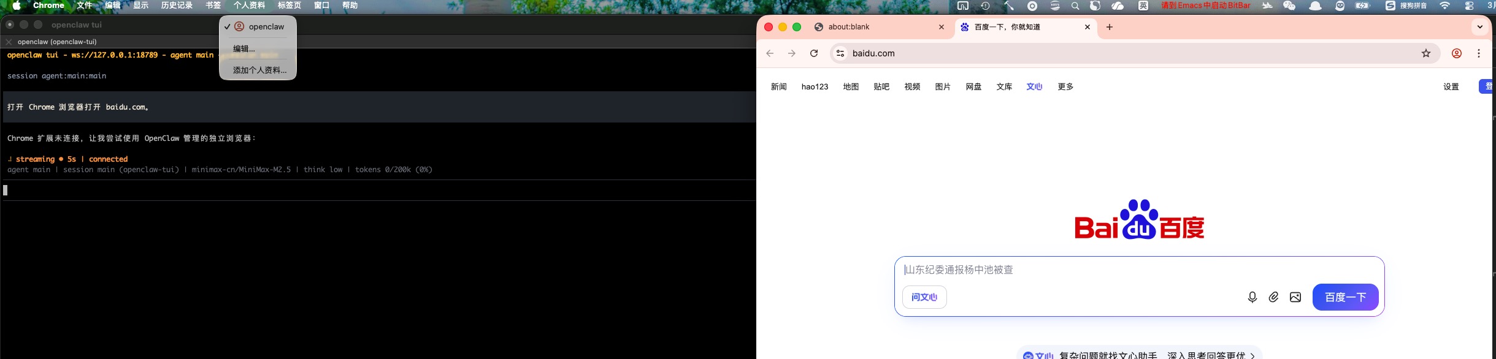This screenshot has height=359, width=1496.
Task: Open the 显示 menu
Action: (x=140, y=6)
